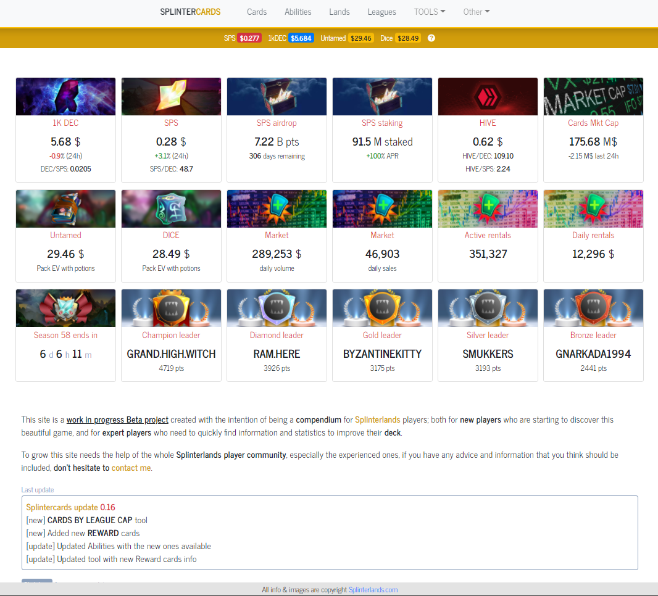Click the 'SPS staking' card title
Screen dimensions: 658x596
click(382, 123)
